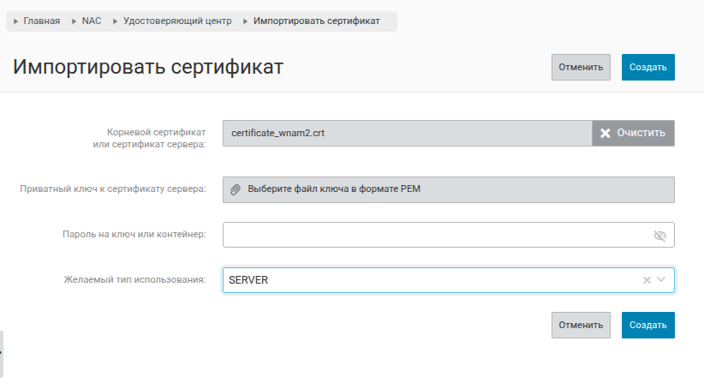704x389 pixels.
Task: Expand the collapsed left sidebar tab
Action: click(x=2, y=353)
